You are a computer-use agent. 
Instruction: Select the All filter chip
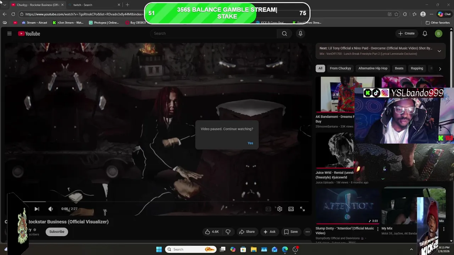point(320,68)
